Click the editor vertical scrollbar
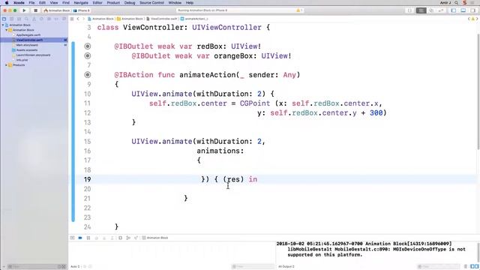 (x=478, y=91)
